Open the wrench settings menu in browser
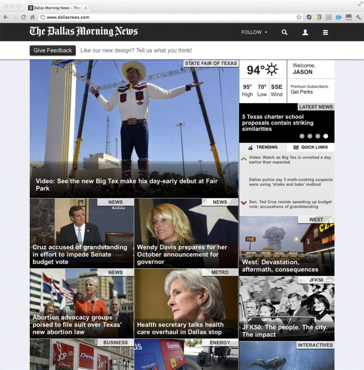This screenshot has width=364, height=370. pos(358,17)
